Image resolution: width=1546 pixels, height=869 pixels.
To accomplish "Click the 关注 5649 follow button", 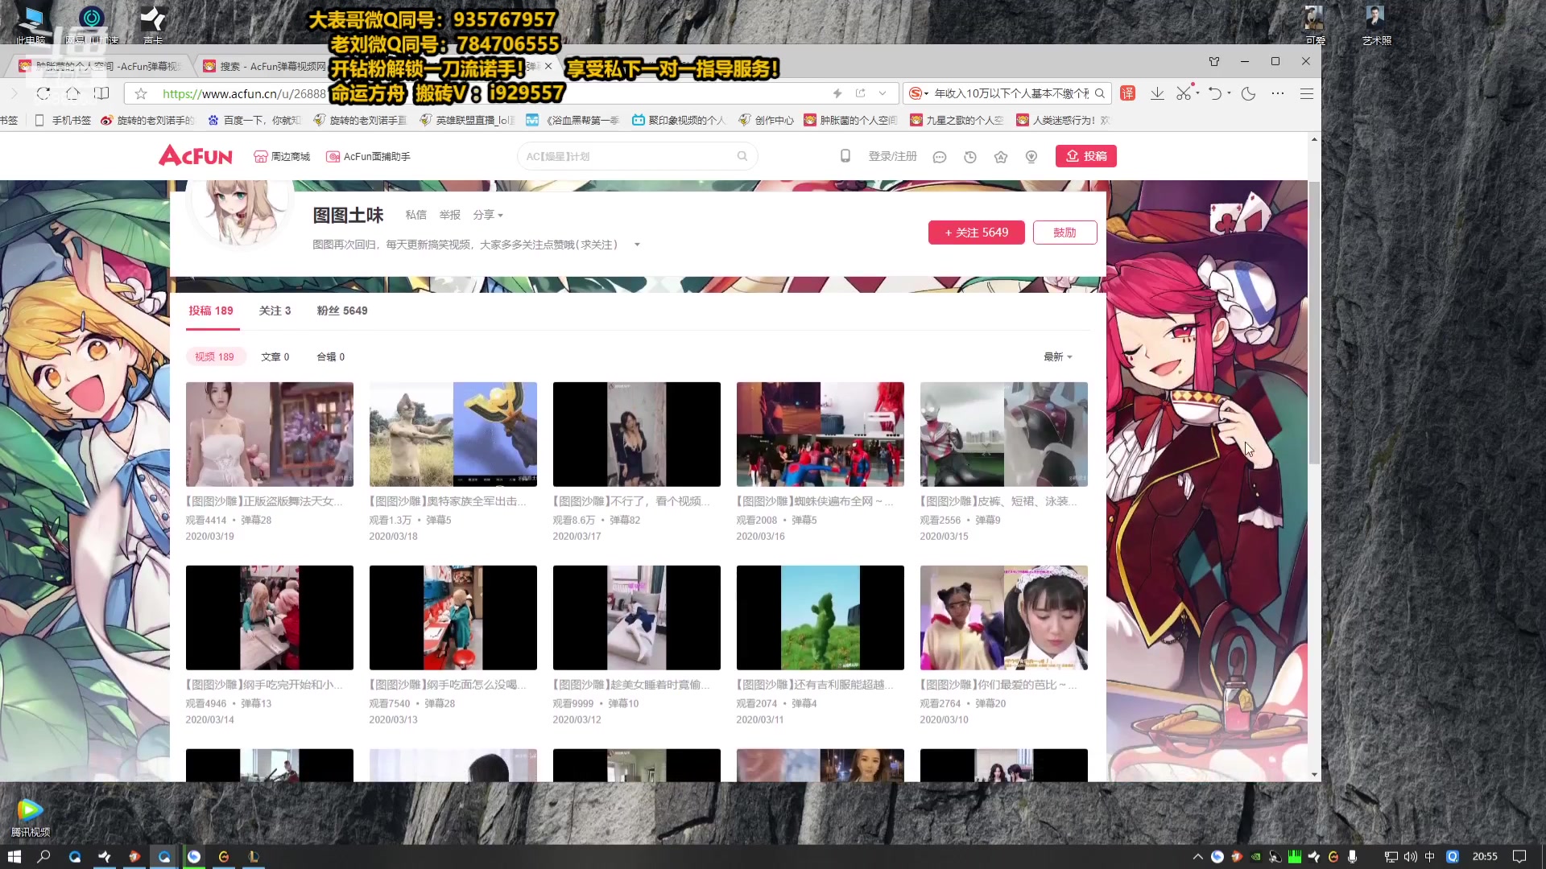I will pyautogui.click(x=977, y=233).
